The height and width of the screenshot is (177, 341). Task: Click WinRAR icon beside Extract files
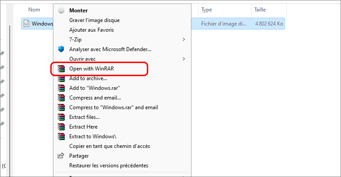click(61, 117)
